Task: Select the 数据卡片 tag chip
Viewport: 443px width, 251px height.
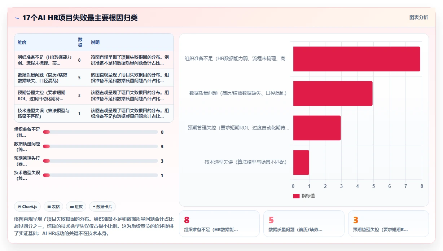Action: [102, 207]
